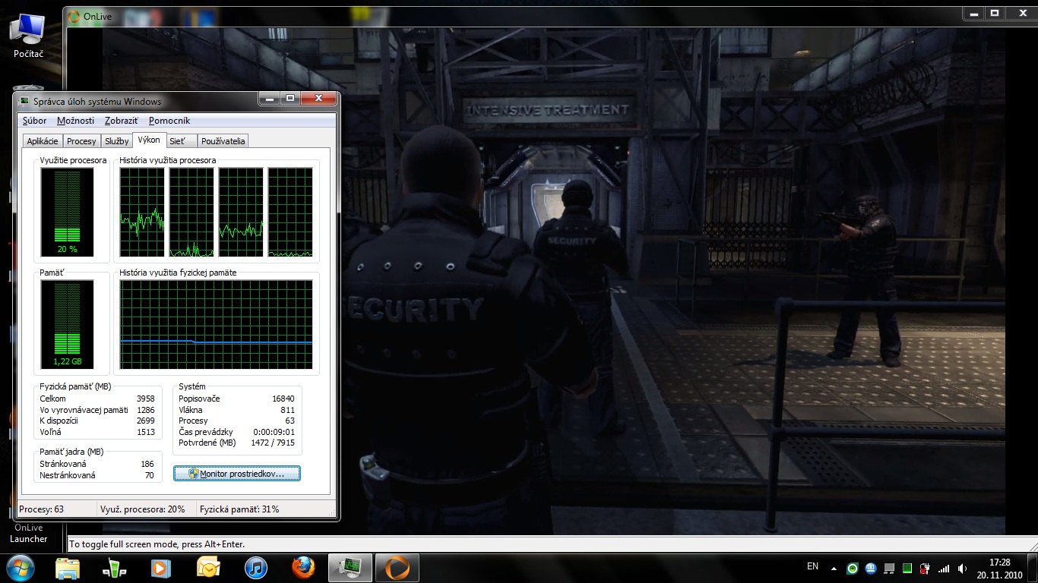
Task: Maximize the OnLive window
Action: pos(995,13)
